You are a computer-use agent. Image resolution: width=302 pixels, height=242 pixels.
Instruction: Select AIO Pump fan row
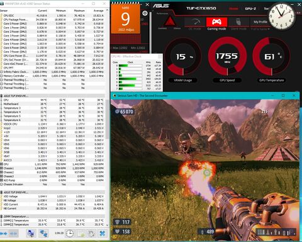point(52,180)
